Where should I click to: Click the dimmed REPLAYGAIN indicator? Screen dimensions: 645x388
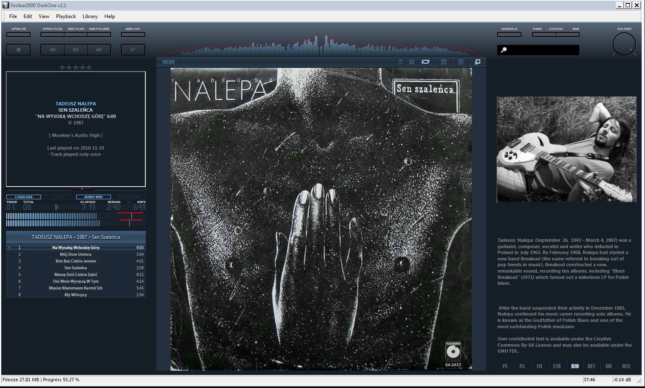[x=128, y=197]
